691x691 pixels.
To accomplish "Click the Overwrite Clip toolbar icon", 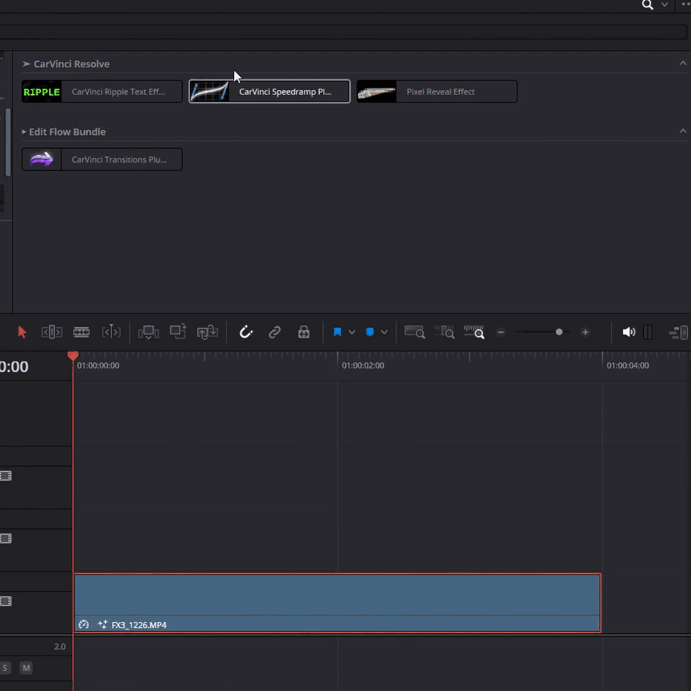I will (x=178, y=332).
